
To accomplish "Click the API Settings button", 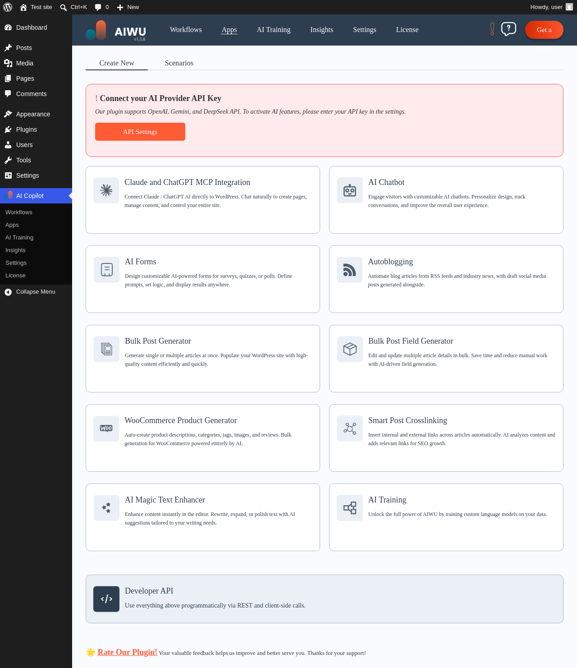I will (x=140, y=132).
